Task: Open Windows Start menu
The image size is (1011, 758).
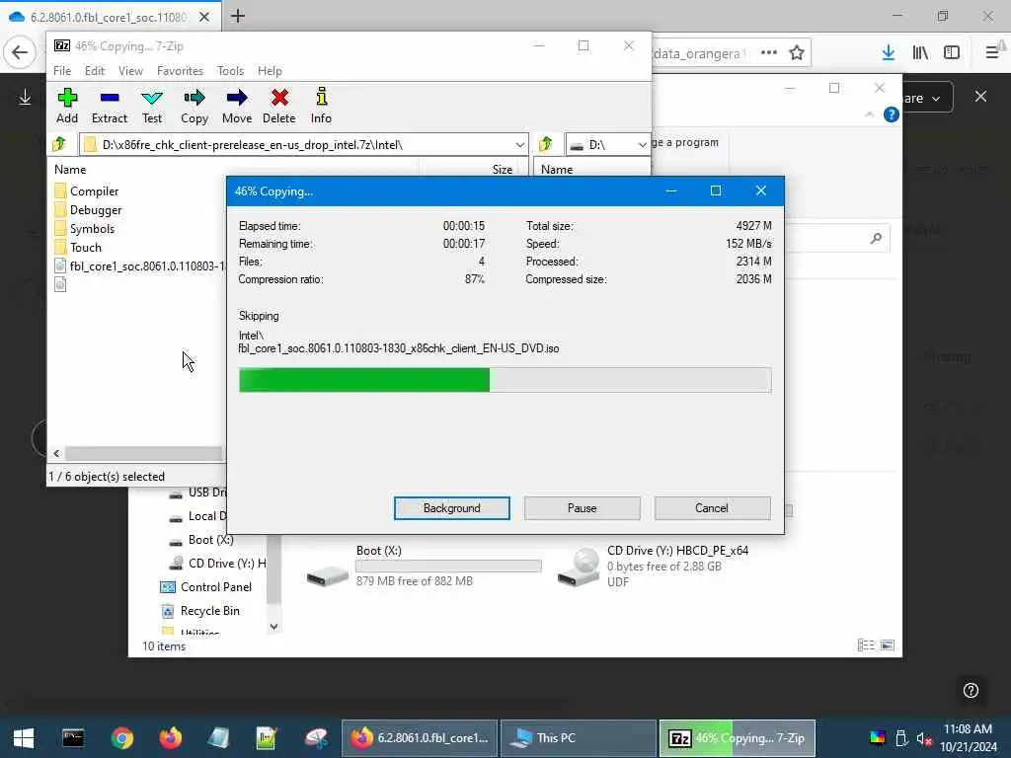Action: click(x=24, y=738)
